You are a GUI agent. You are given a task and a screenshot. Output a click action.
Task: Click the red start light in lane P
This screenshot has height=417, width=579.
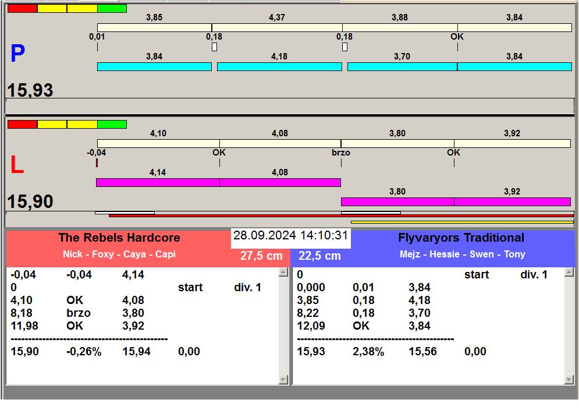(22, 9)
